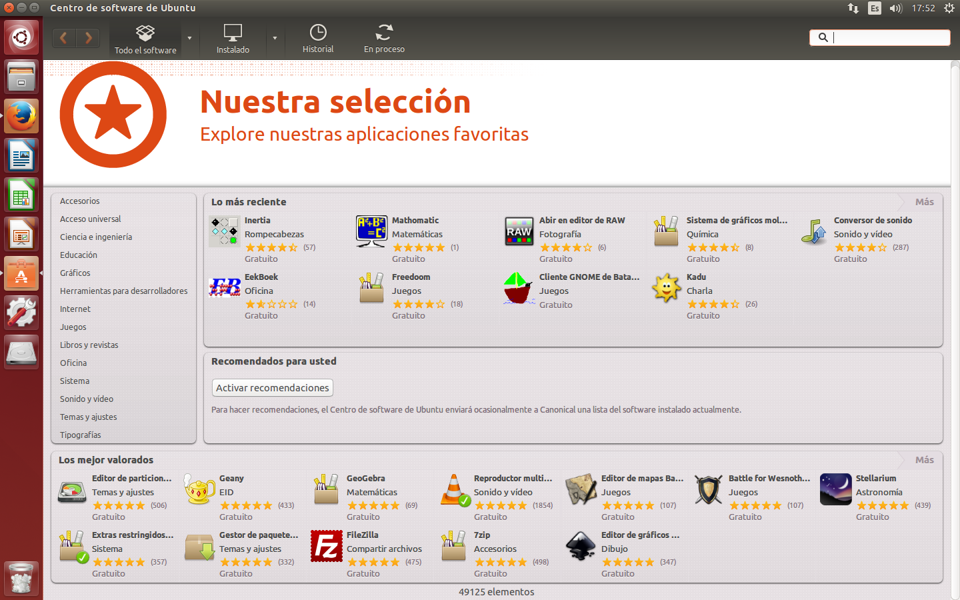Screen dimensions: 960x600
Task: Select the Ciencia e ingeniería category
Action: click(x=96, y=237)
